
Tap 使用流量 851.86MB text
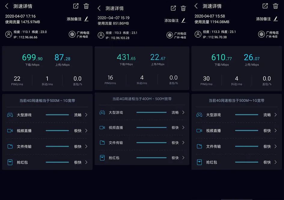click(x=113, y=23)
